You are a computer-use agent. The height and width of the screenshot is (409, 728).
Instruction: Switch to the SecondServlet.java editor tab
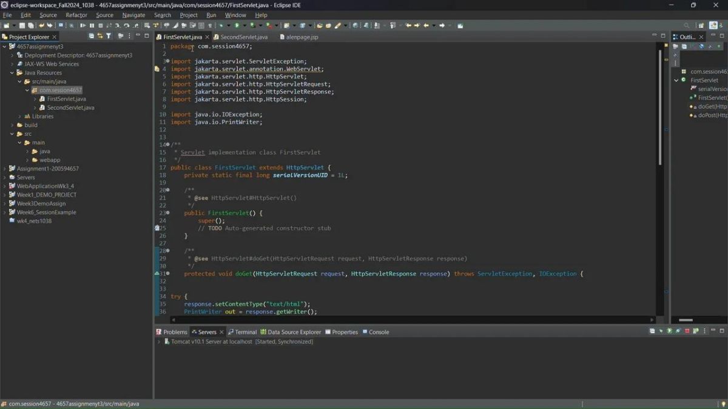click(244, 37)
